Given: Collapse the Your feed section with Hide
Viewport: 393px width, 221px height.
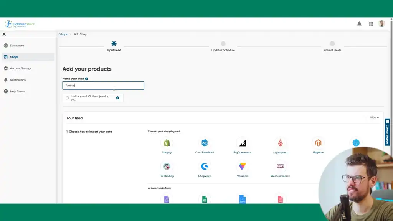Looking at the screenshot, I should [x=373, y=117].
